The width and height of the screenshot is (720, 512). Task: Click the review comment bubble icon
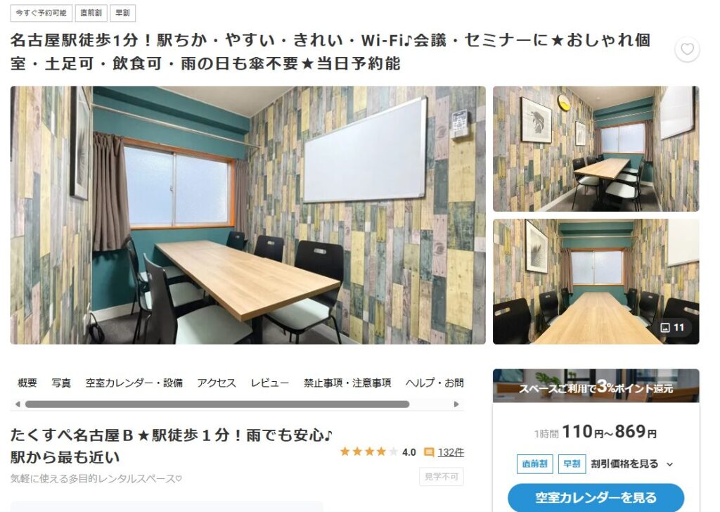(x=429, y=452)
